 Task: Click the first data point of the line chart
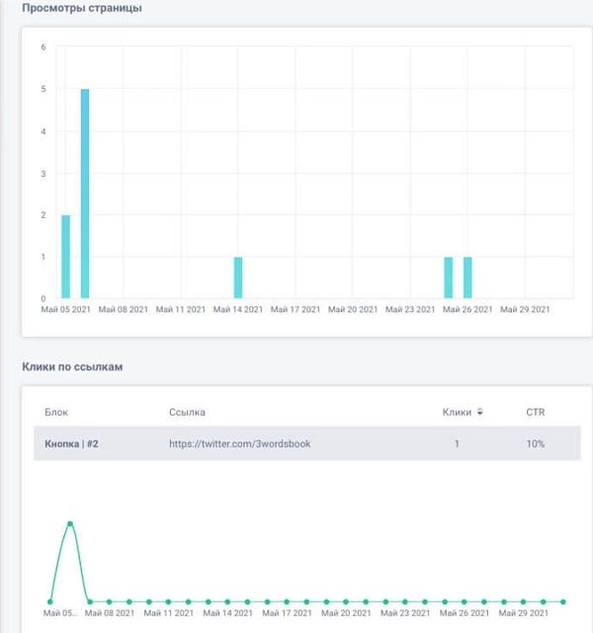[x=50, y=600]
